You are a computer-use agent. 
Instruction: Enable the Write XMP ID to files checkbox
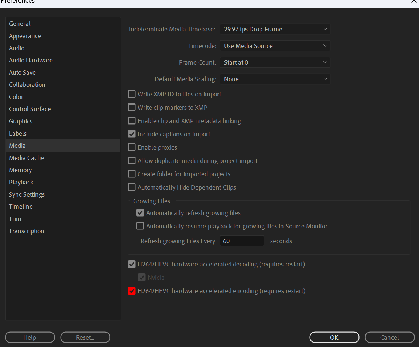(x=132, y=94)
